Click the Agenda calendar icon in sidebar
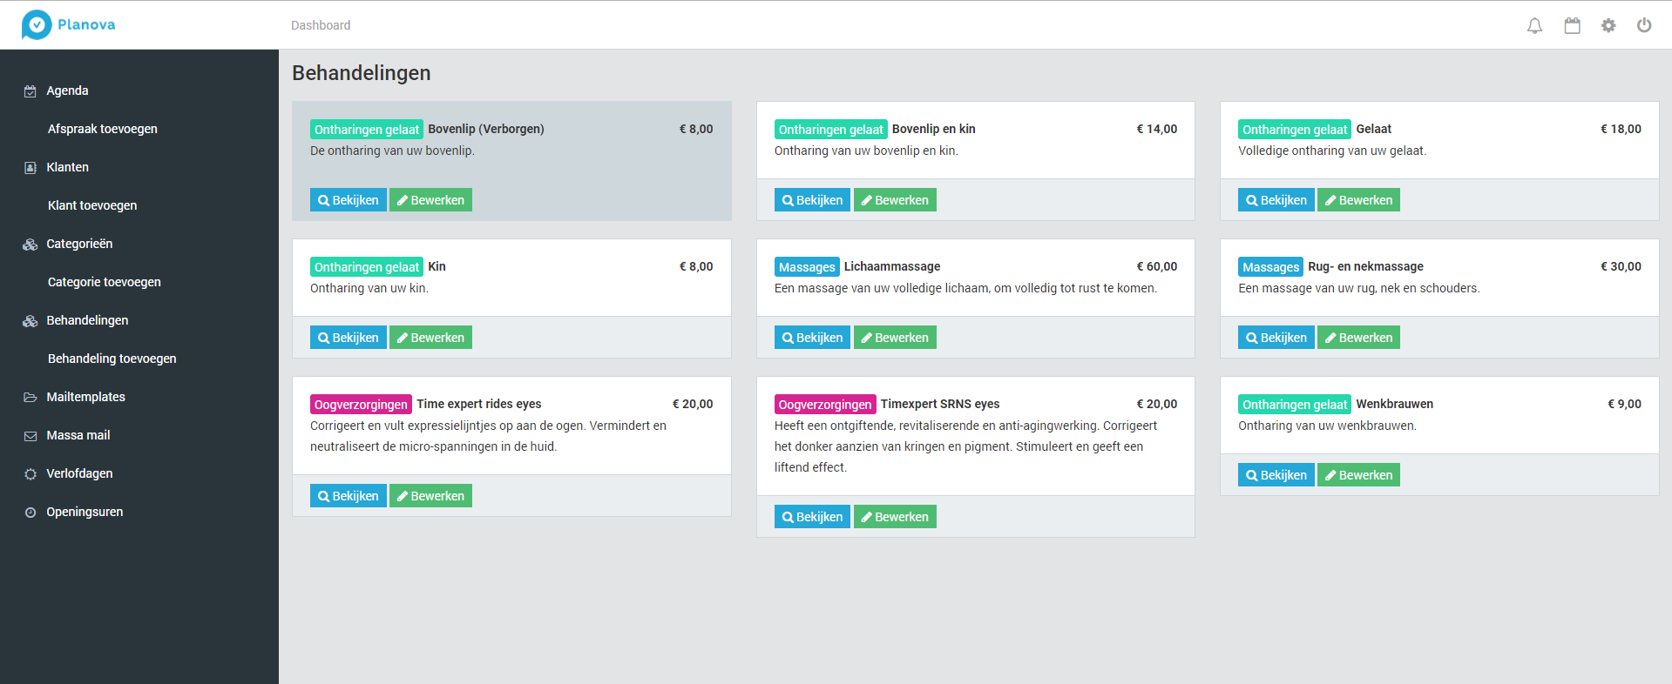1672x684 pixels. (30, 91)
